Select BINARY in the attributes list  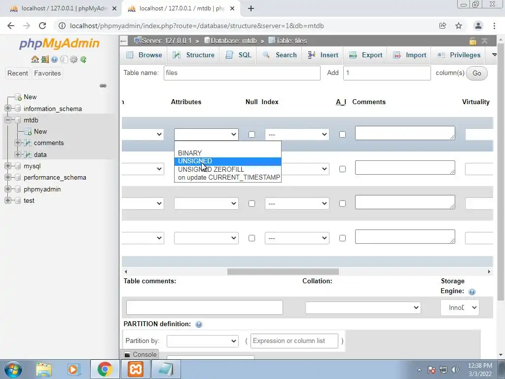coord(228,153)
